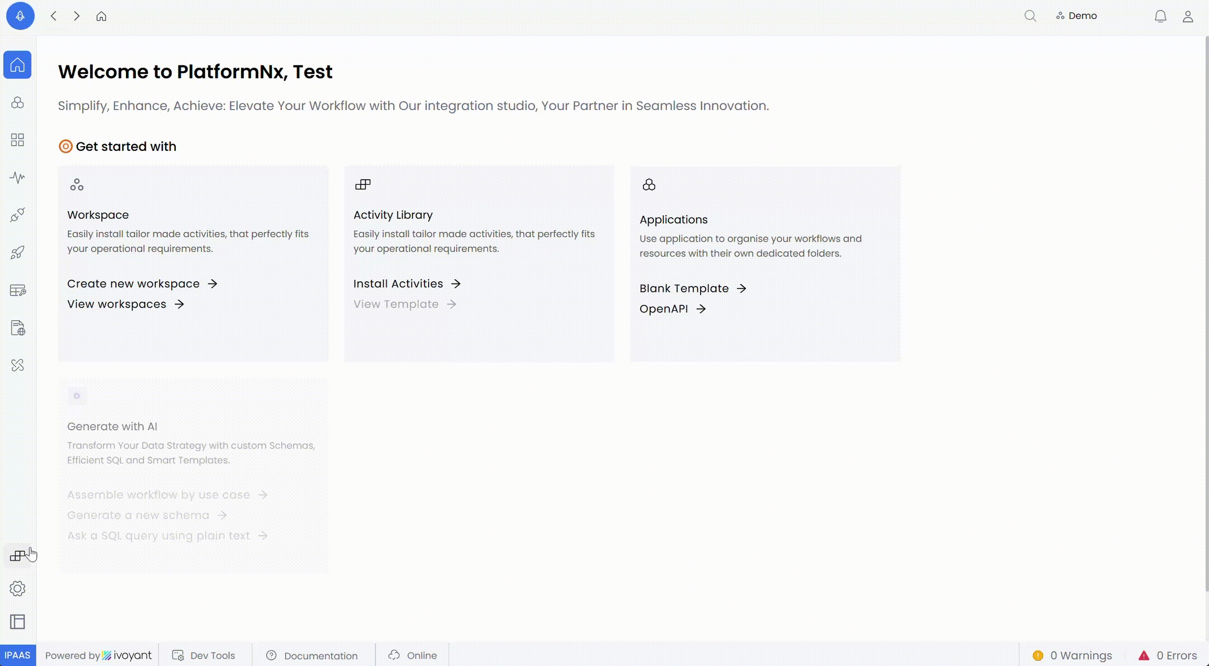Open the Demo workspace selector
The width and height of the screenshot is (1209, 666).
point(1076,16)
